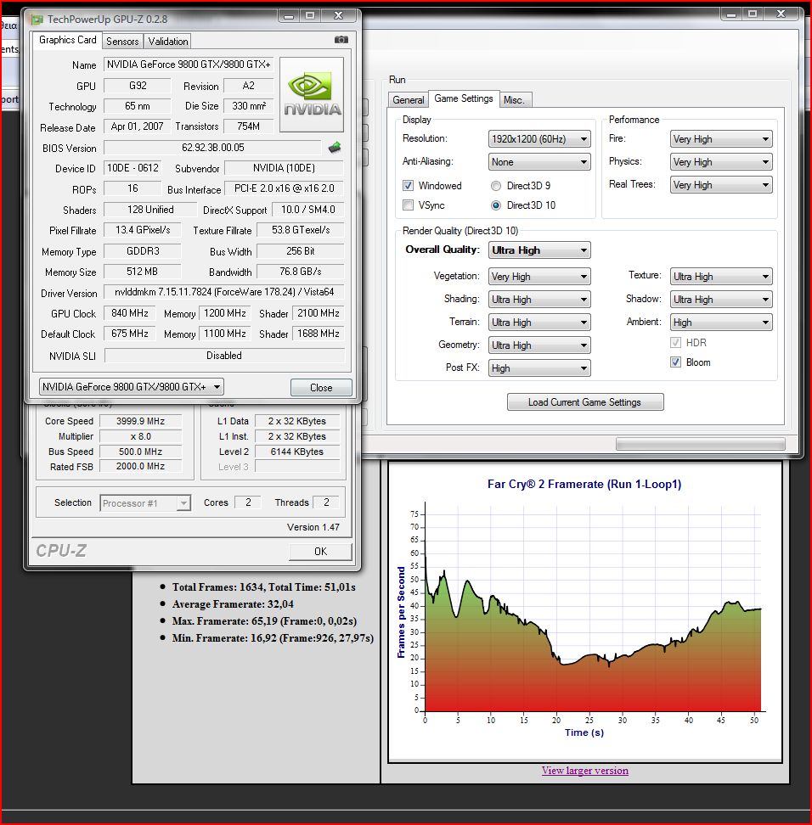The image size is (812, 825).
Task: Open the Anti-Aliasing dropdown
Action: 539,162
